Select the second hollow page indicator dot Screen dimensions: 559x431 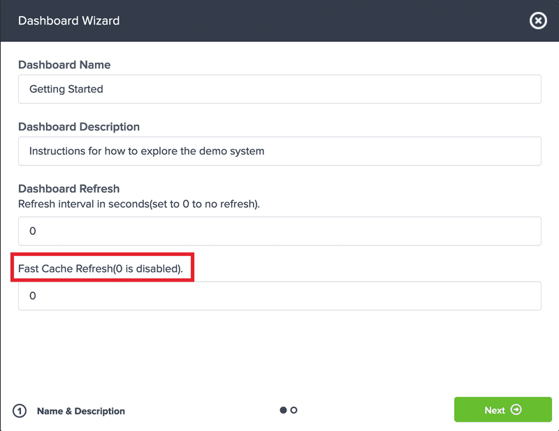(293, 410)
